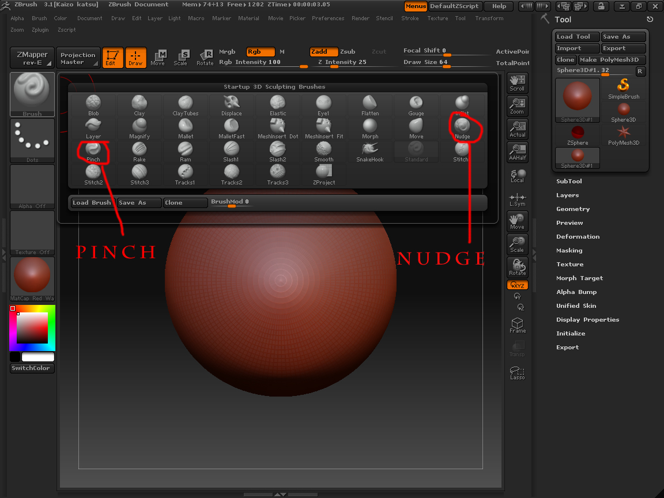Toggle Draw mode
This screenshot has width=664, height=498.
coord(135,57)
